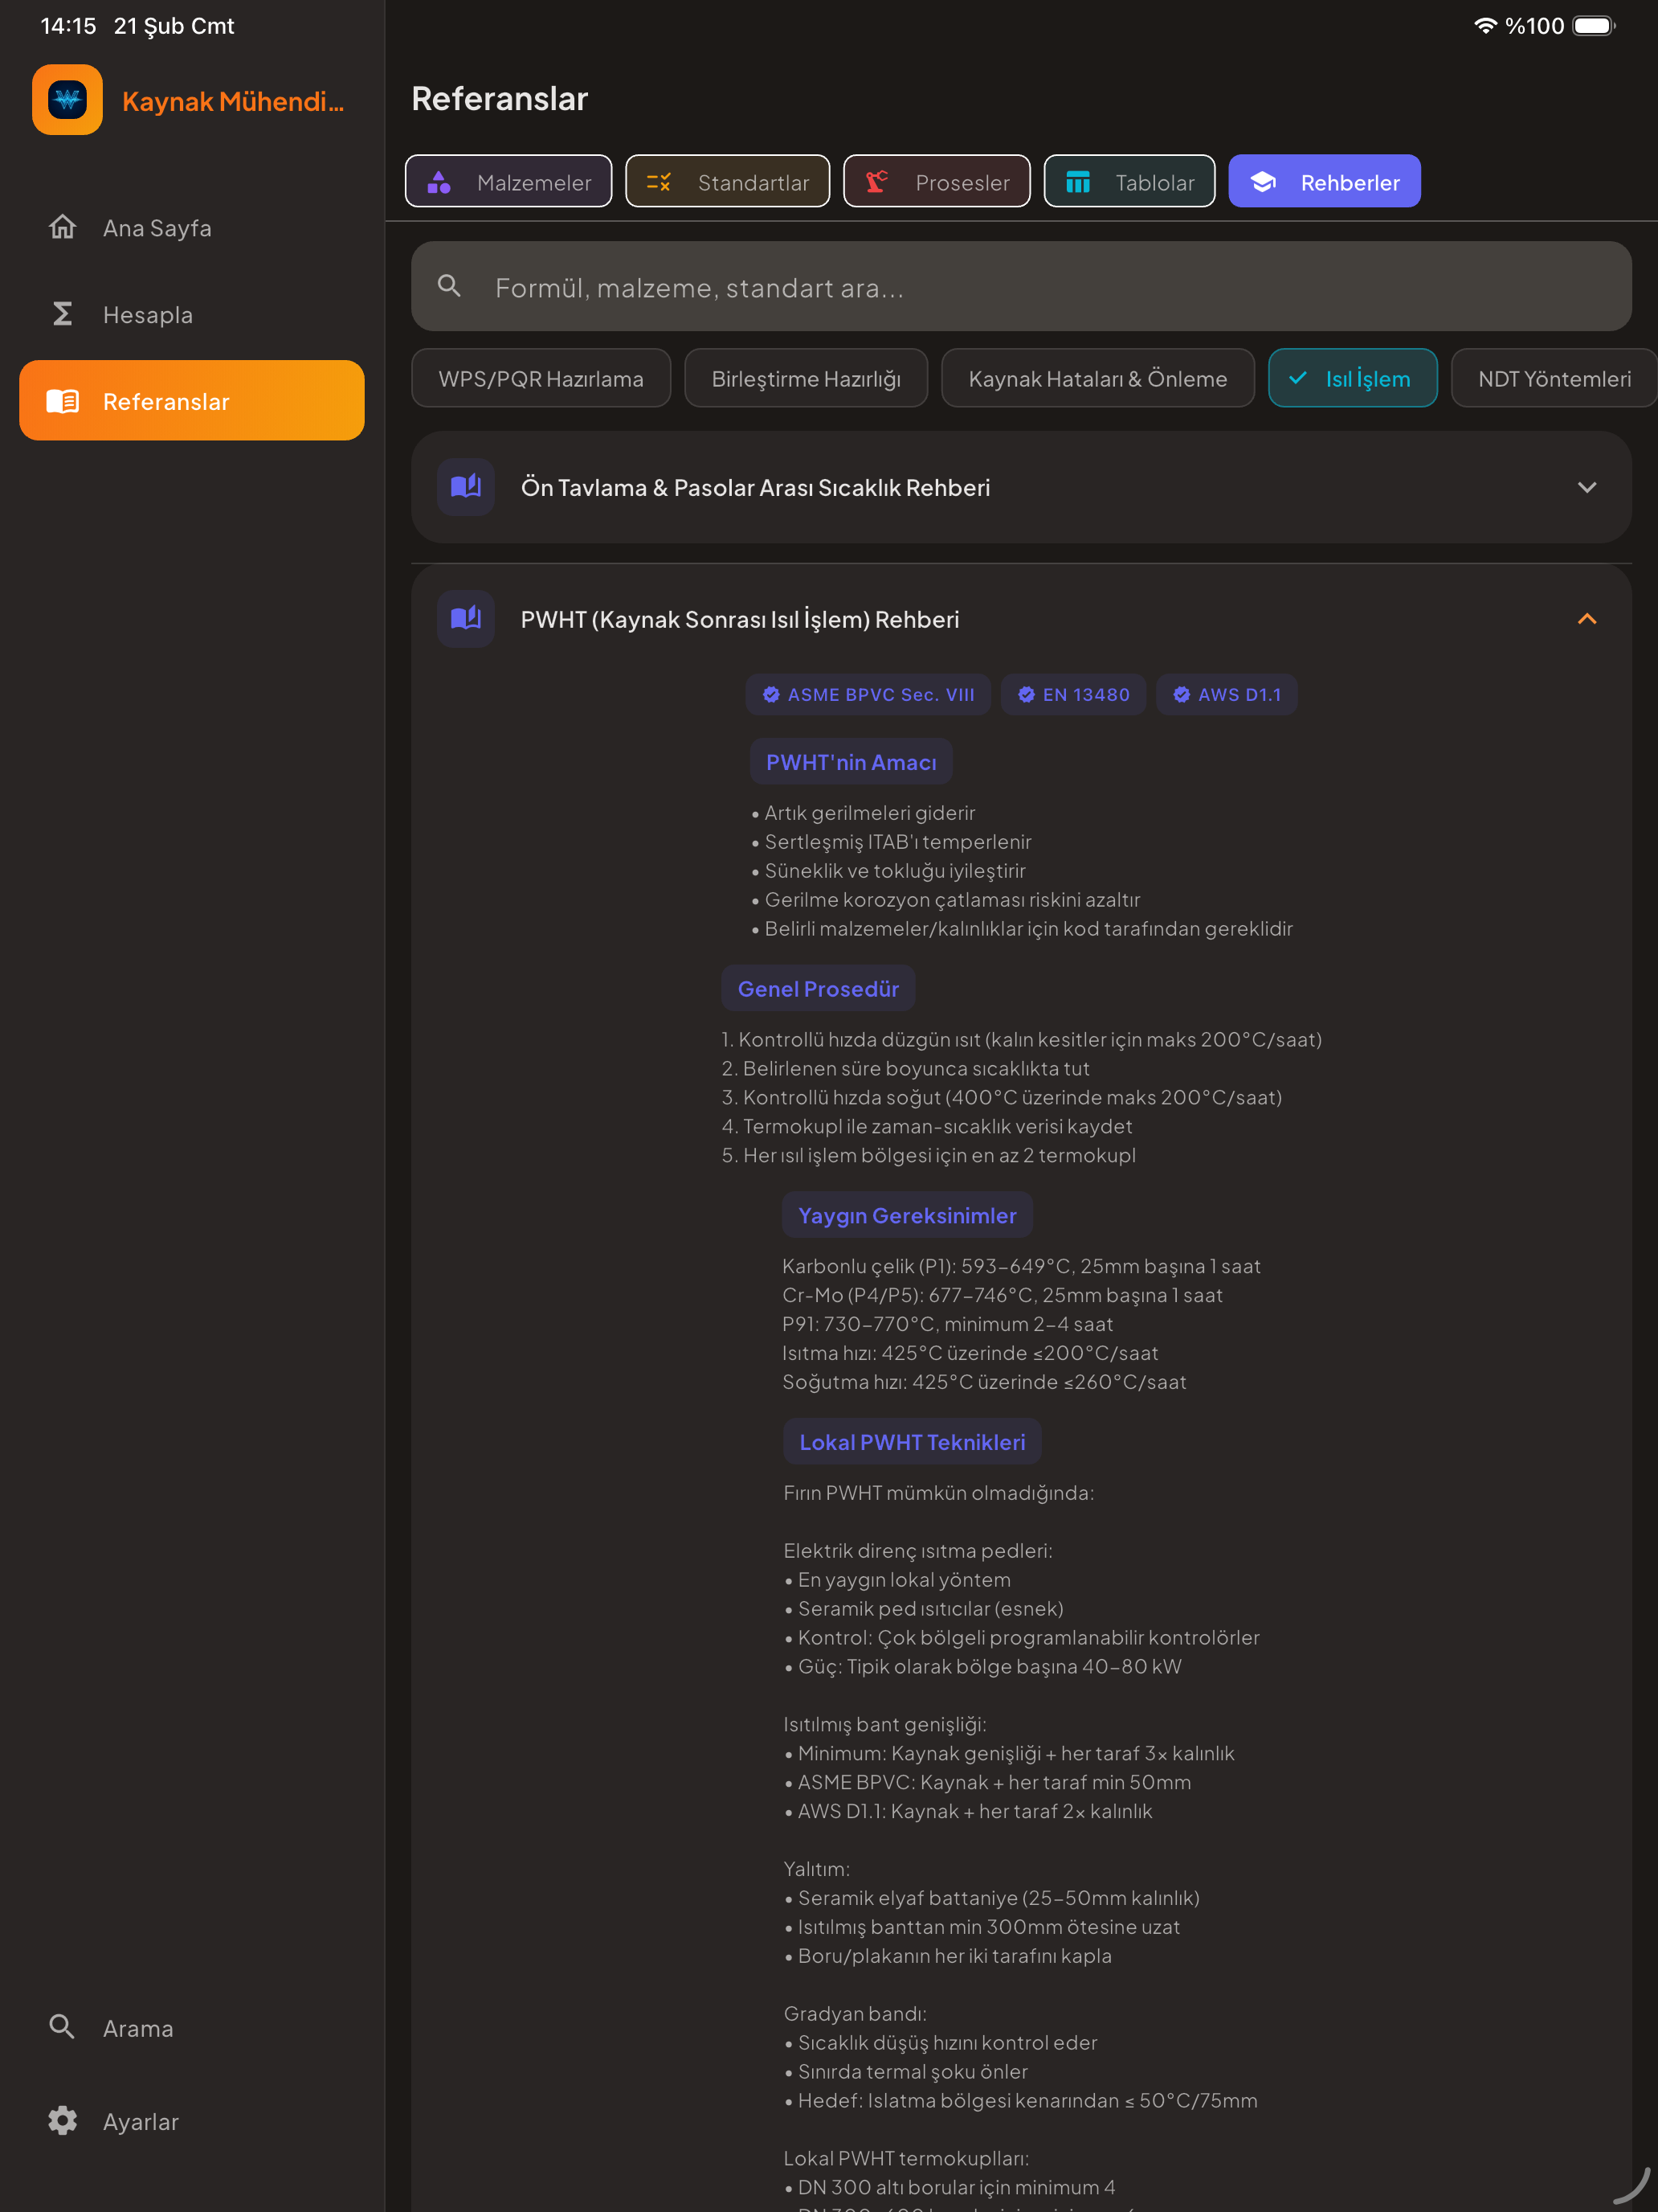Viewport: 1658px width, 2212px height.
Task: Expand Ön Tavlama & Pasolar Arası chevron
Action: coord(1587,487)
